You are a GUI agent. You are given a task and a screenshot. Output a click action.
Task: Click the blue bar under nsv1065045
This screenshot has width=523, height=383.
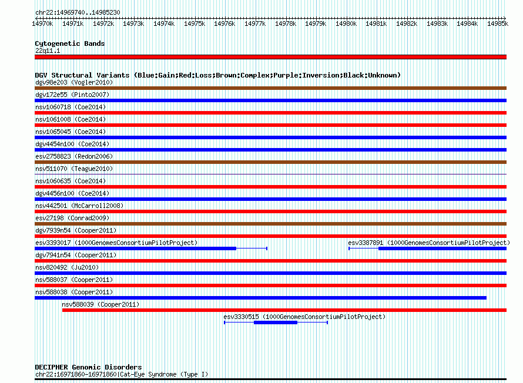(x=270, y=137)
